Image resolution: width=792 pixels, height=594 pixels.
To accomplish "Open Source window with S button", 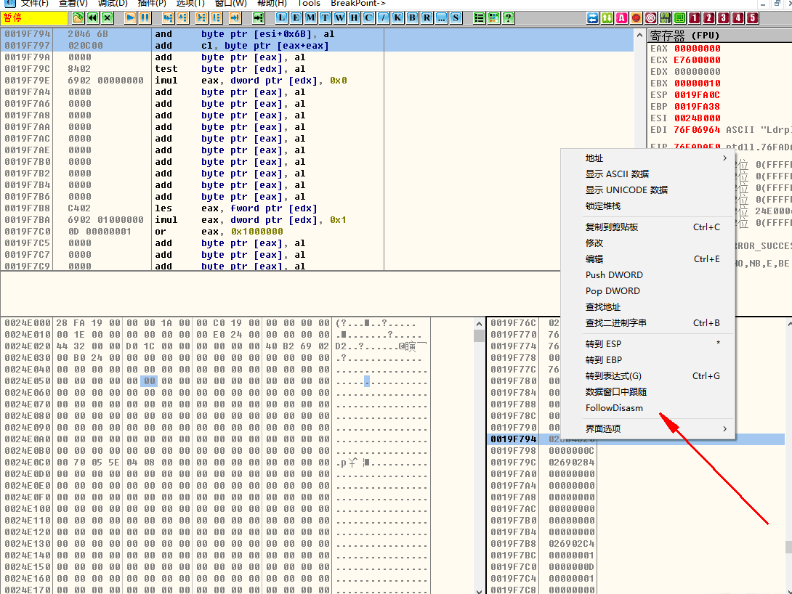I will 456,18.
